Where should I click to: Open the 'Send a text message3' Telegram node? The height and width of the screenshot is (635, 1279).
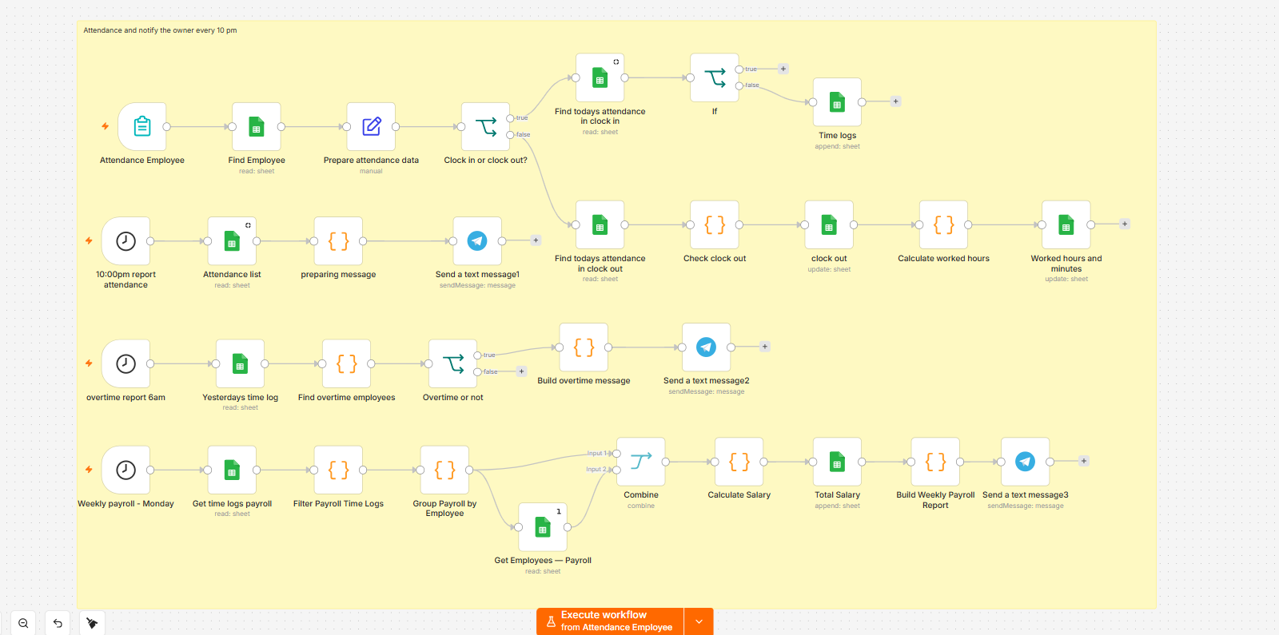coord(1026,461)
